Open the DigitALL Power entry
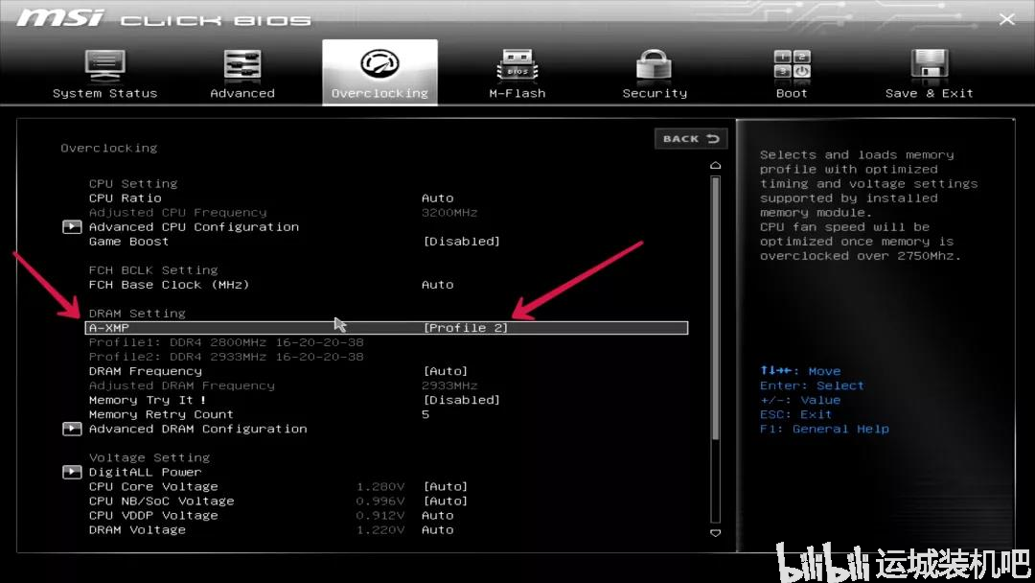 click(146, 472)
